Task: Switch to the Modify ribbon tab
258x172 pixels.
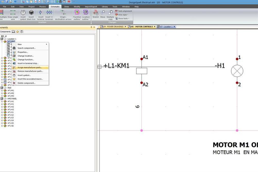Action: (77, 7)
